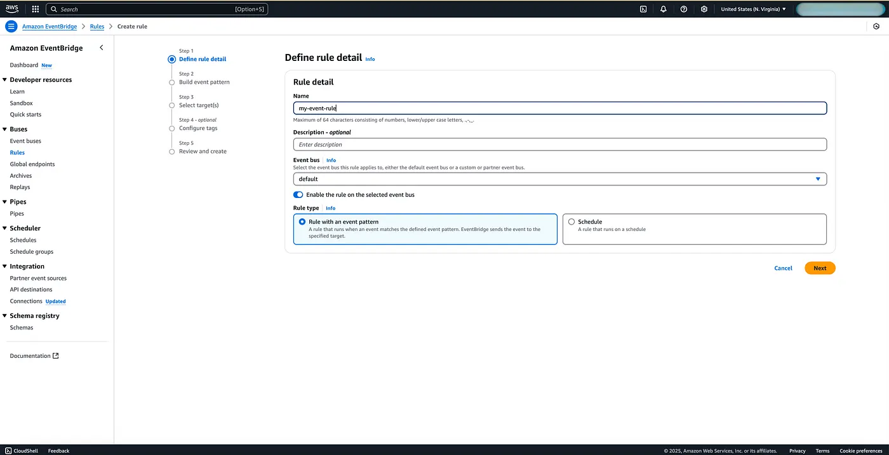889x455 pixels.
Task: Open Privacy link in footer
Action: coord(798,451)
